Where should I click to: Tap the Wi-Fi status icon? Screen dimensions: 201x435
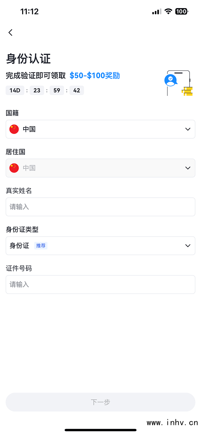point(168,11)
